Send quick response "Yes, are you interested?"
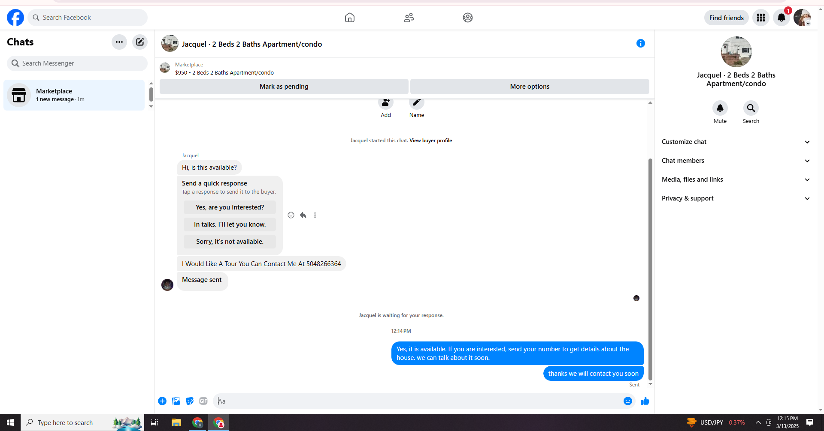The image size is (824, 431). tap(230, 207)
